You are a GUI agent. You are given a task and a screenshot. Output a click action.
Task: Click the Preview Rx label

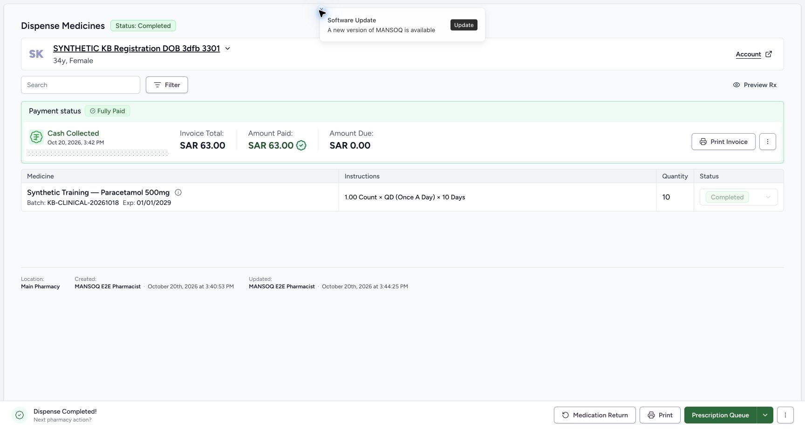click(x=760, y=85)
